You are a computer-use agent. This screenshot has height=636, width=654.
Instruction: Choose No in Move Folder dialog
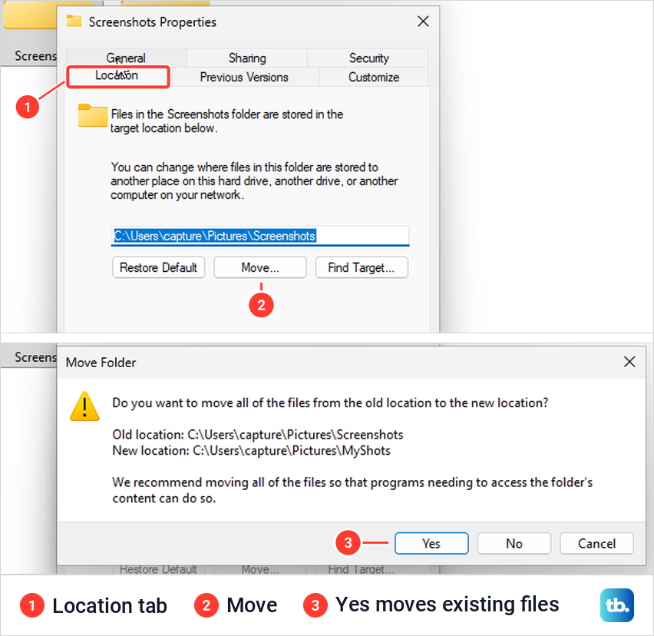[514, 543]
